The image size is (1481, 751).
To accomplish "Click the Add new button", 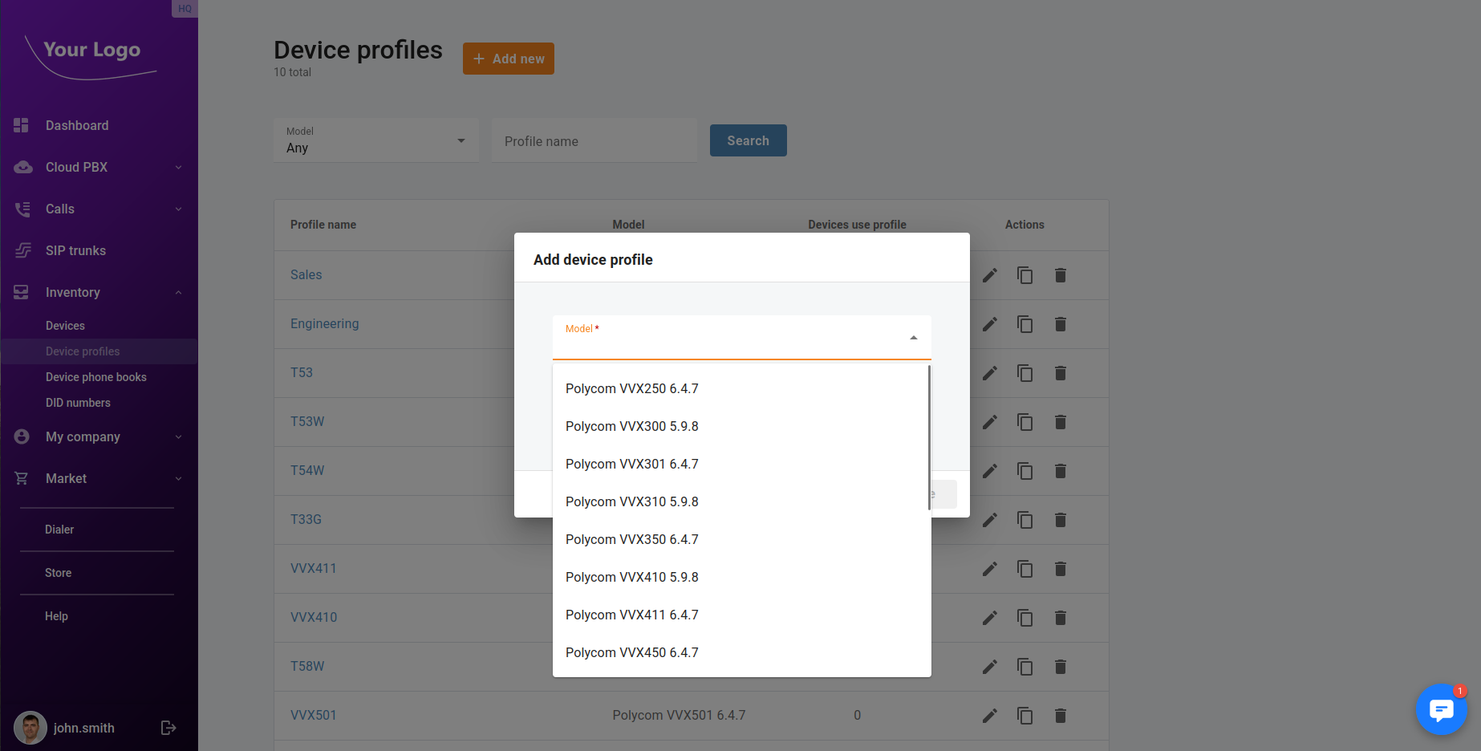I will pos(508,59).
